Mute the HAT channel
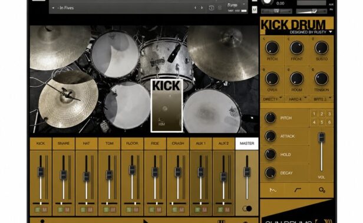 [x=90, y=210]
